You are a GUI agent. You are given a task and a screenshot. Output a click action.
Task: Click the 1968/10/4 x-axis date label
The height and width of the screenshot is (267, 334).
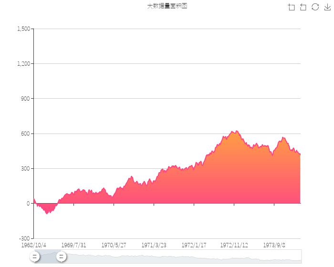coord(33,245)
